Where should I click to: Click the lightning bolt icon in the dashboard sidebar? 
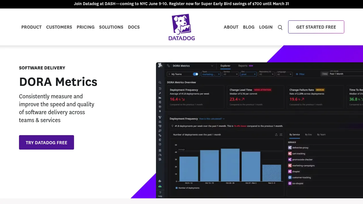pyautogui.click(x=160, y=111)
